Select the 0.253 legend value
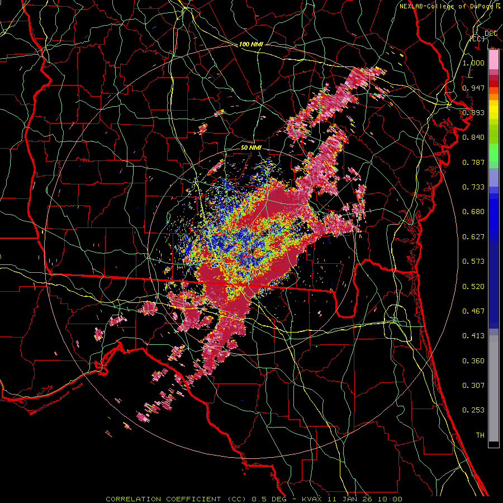The image size is (503, 503). (x=473, y=410)
